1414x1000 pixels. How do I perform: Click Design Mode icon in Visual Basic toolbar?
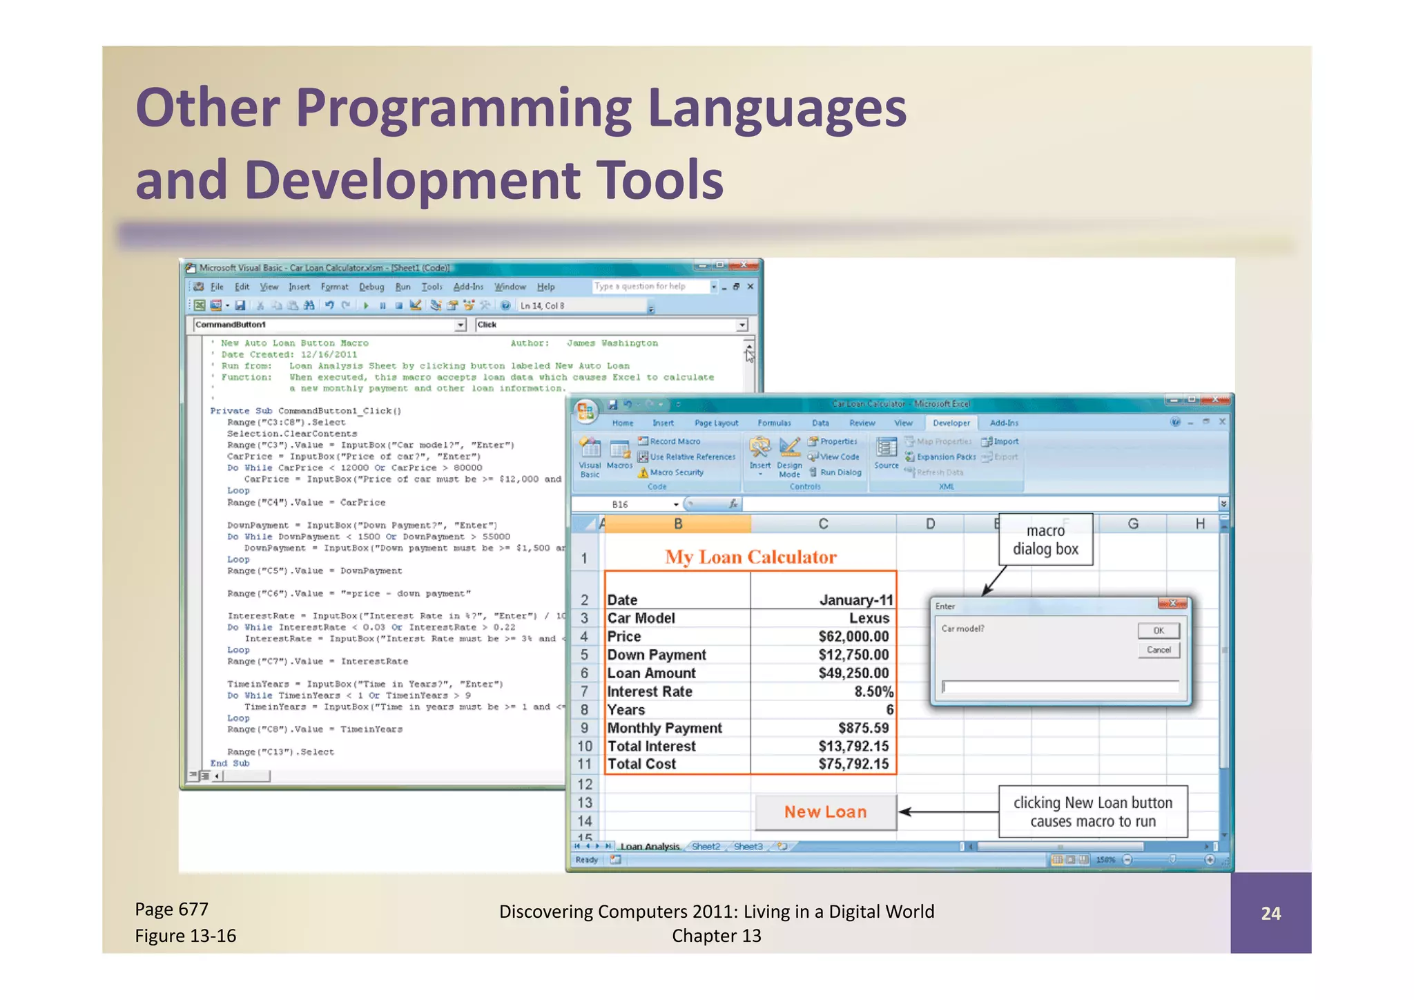(x=416, y=305)
